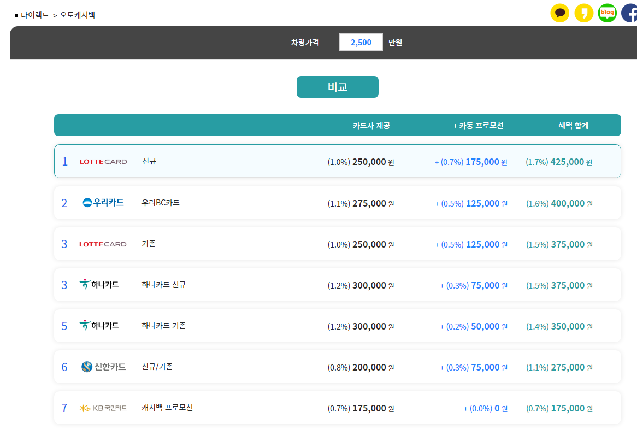Click the KakaoTalk share icon
The image size is (637, 441).
point(559,13)
